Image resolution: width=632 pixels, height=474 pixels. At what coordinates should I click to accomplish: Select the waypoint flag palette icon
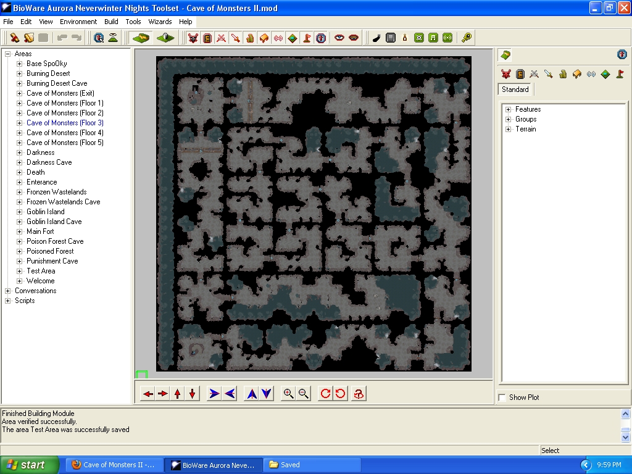click(x=620, y=74)
